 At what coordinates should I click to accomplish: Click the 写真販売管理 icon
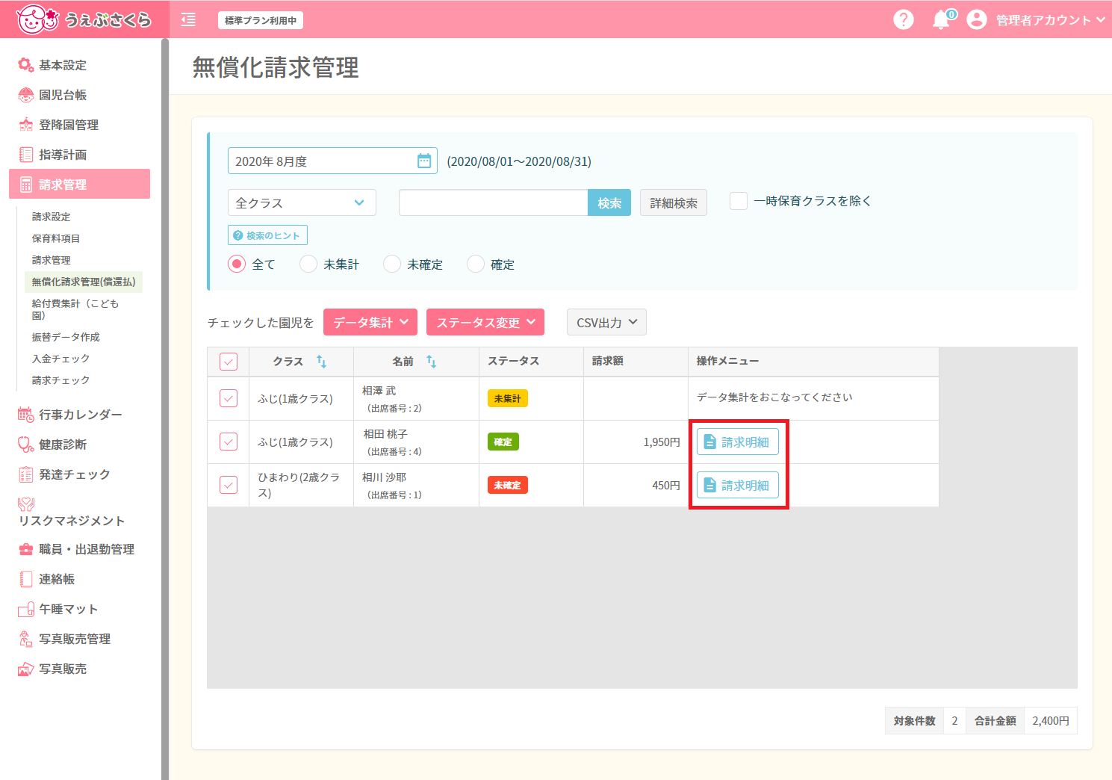coord(26,639)
